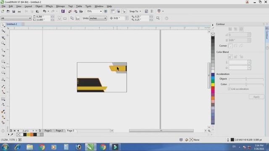Select the Parallel Dimension tool
The height and width of the screenshot is (151, 269).
[3, 86]
